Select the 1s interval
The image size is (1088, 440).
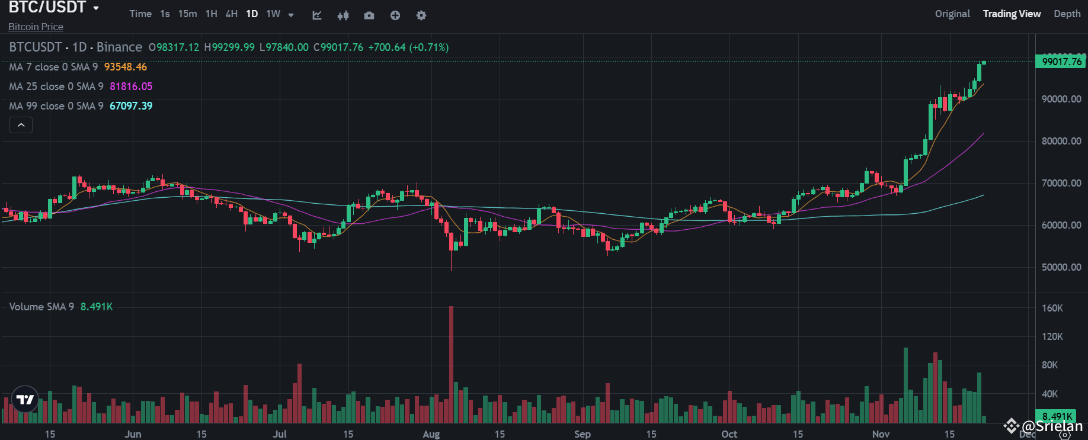click(x=165, y=14)
